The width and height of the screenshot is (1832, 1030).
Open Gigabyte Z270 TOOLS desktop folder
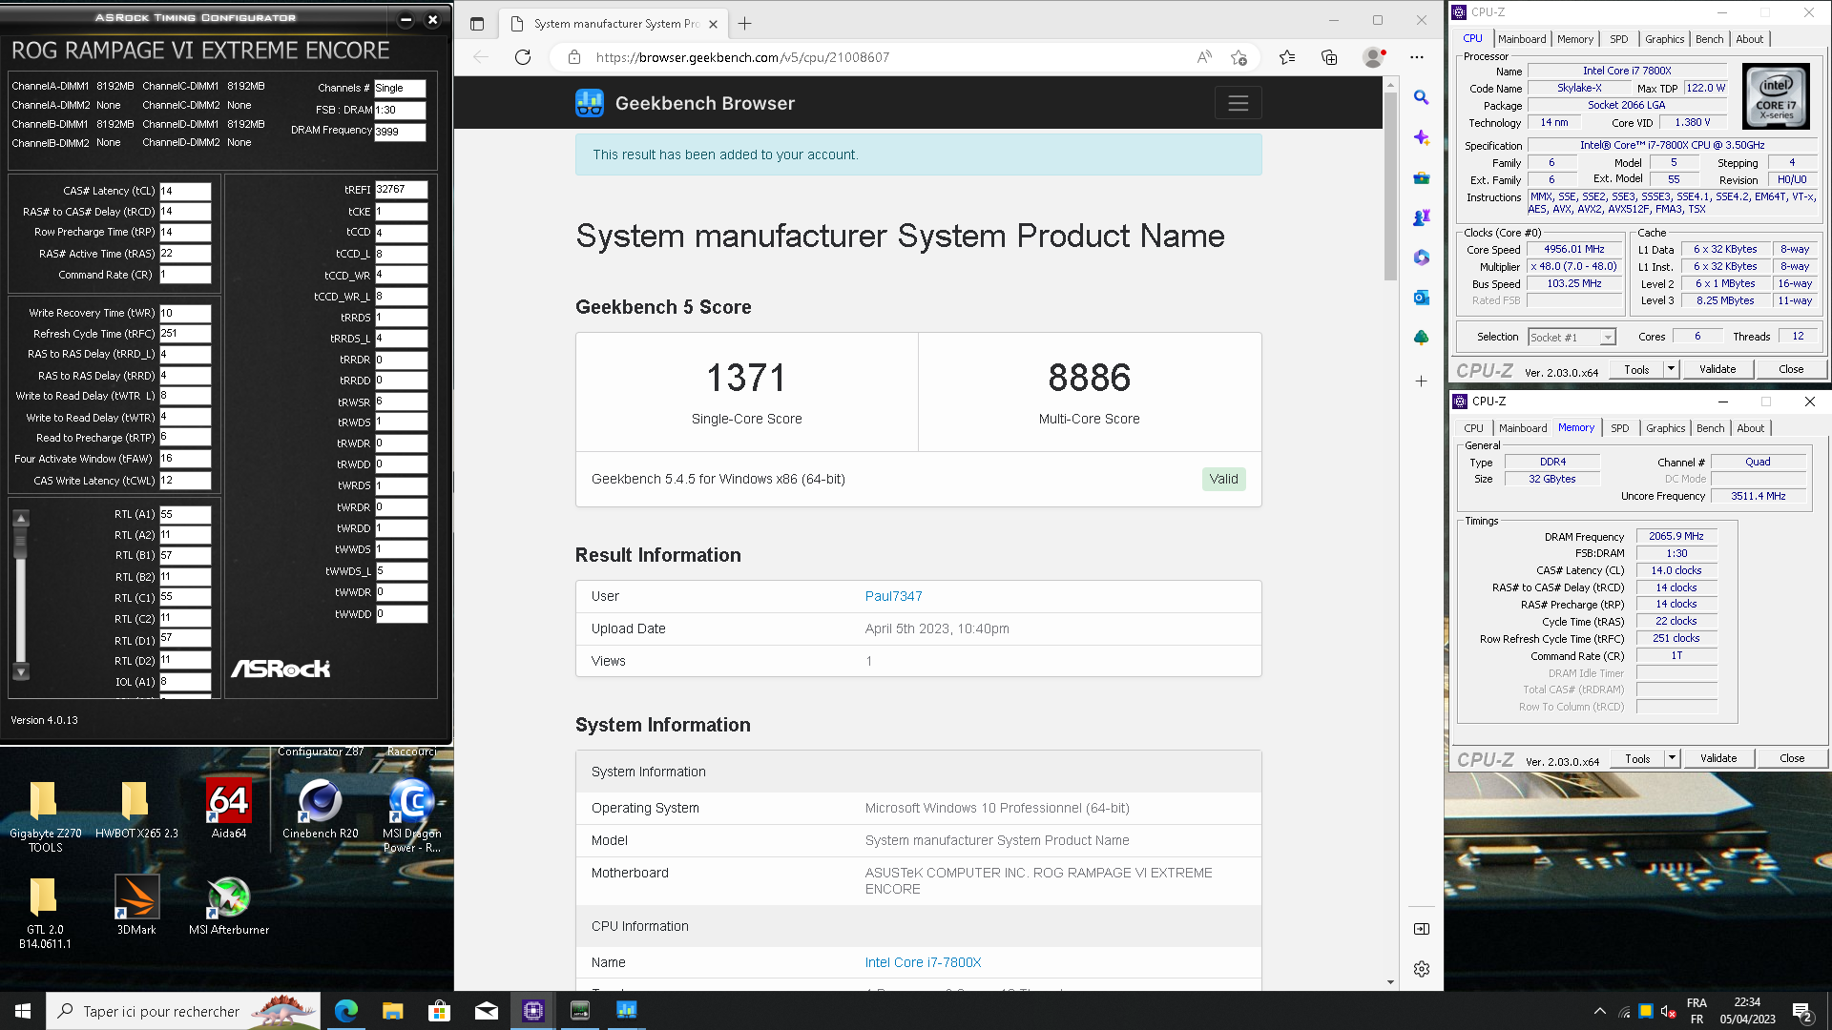pos(45,815)
